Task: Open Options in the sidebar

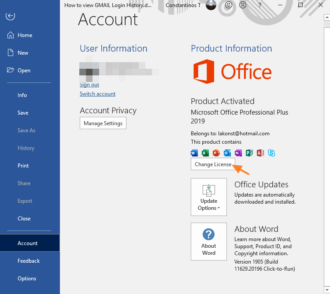Action: 30,279
